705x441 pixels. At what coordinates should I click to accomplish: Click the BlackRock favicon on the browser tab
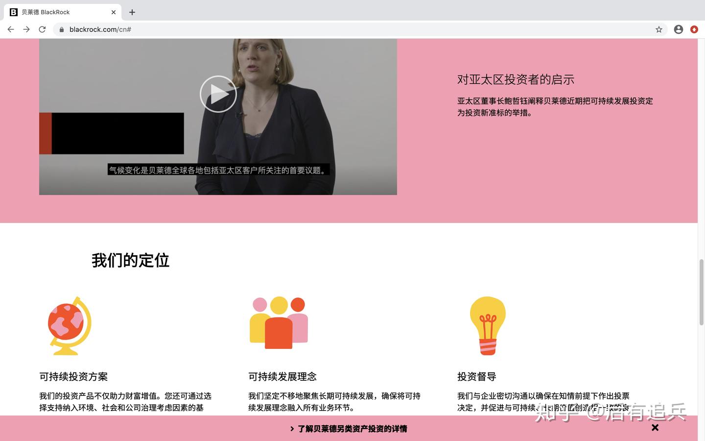pos(13,12)
